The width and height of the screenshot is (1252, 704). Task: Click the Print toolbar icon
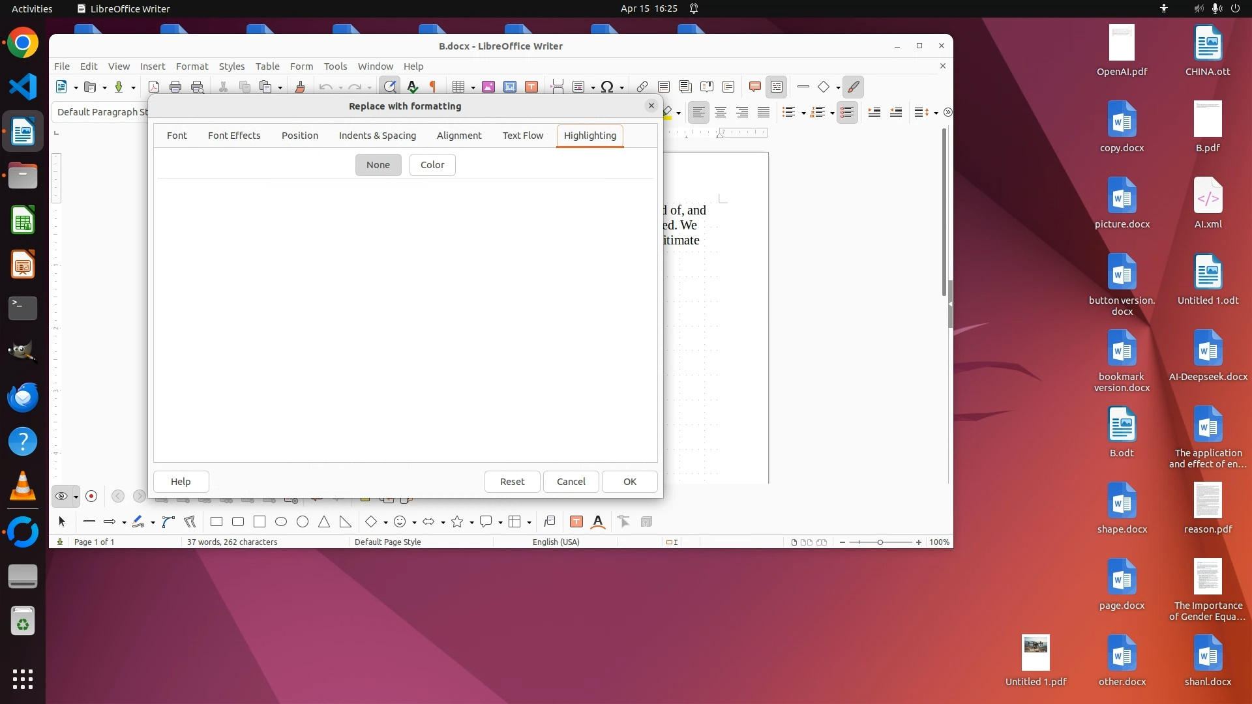coord(175,87)
